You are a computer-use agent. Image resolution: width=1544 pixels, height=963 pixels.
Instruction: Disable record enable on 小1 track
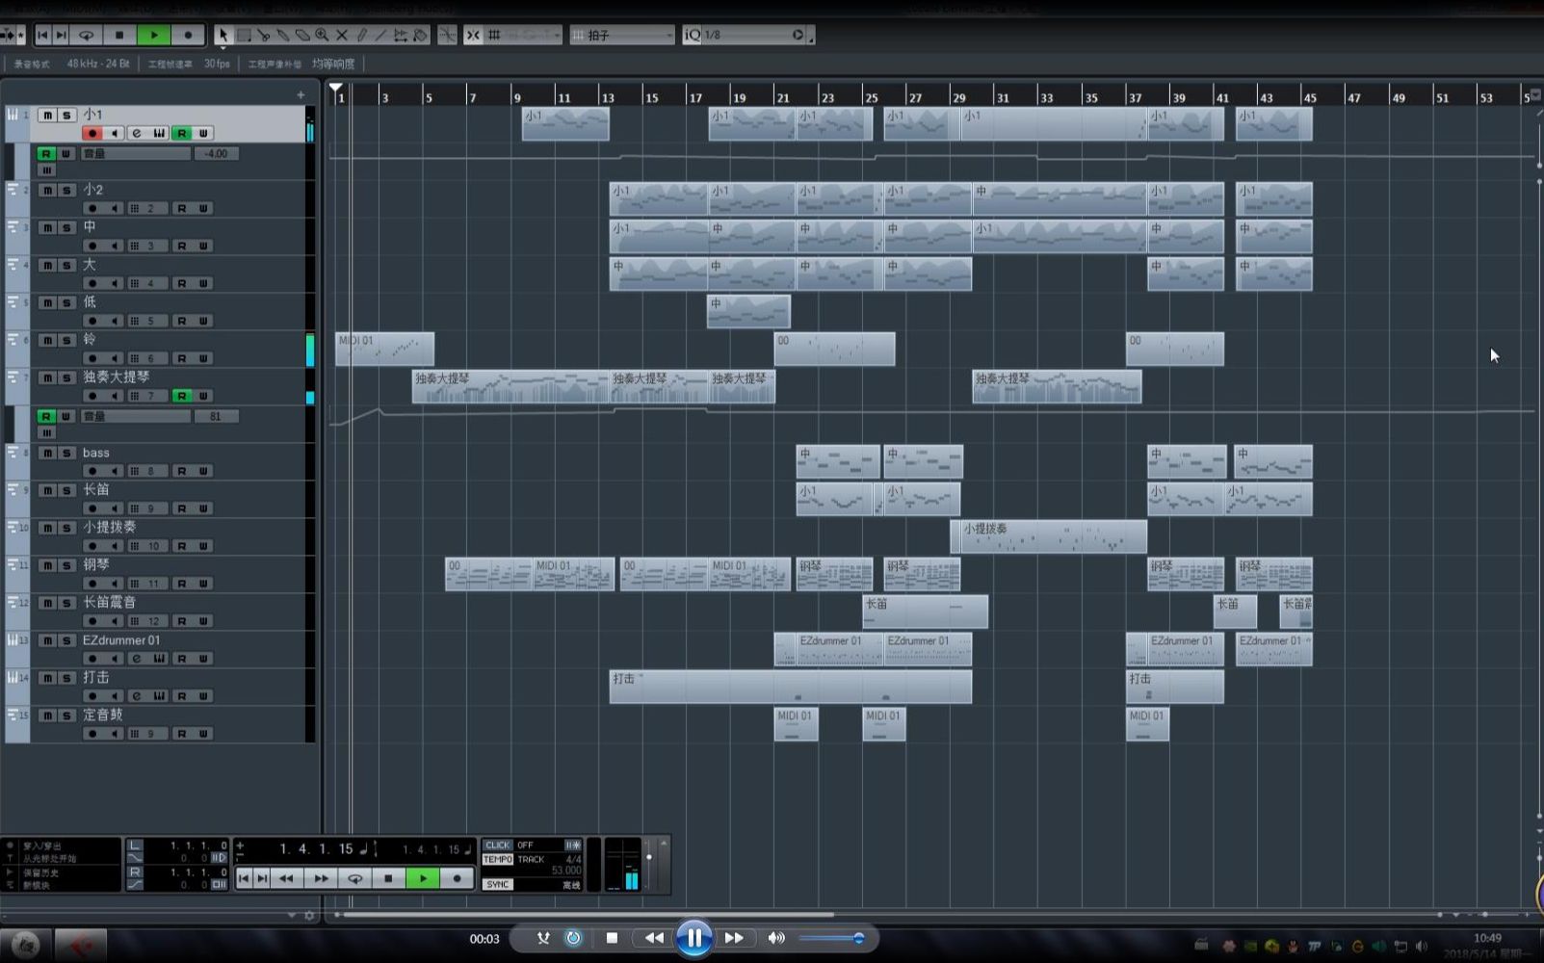pos(92,133)
